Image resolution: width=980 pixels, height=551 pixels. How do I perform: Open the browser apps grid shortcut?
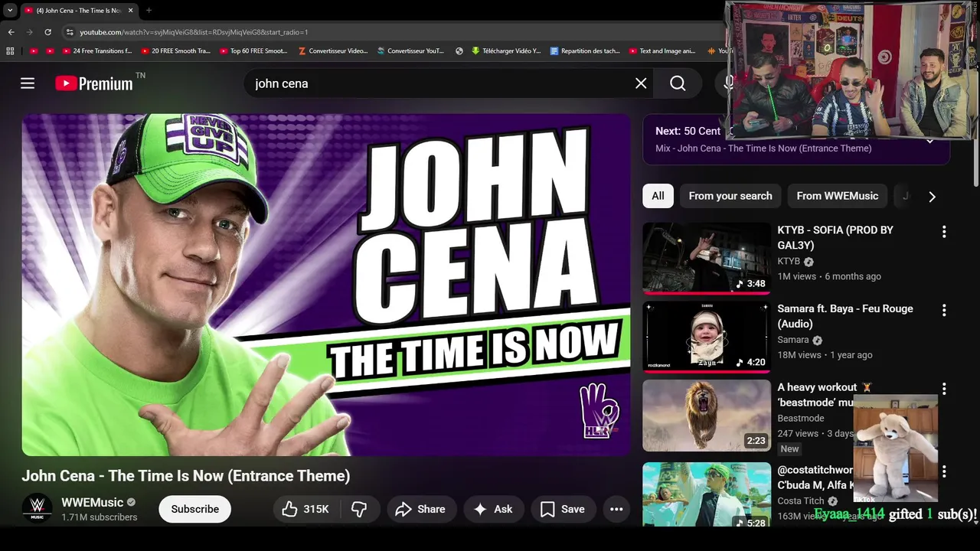pyautogui.click(x=10, y=51)
